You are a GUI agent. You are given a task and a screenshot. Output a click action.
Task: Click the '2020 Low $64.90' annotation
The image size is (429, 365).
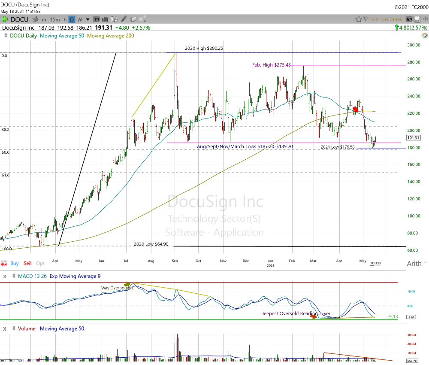[151, 244]
